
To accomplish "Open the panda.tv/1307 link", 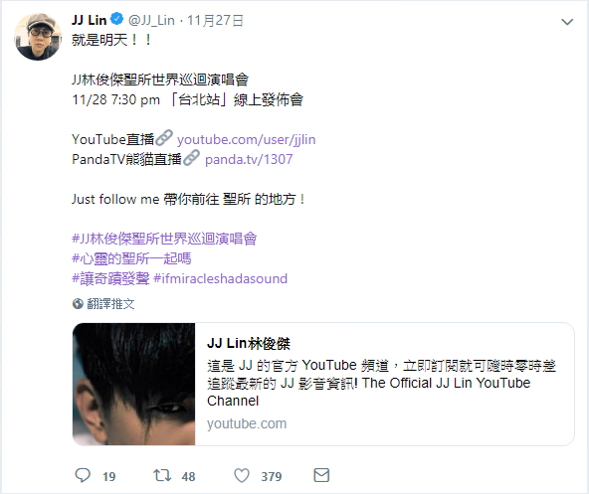I will 249,160.
